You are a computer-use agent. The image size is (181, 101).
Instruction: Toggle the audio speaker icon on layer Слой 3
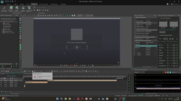coord(10,84)
